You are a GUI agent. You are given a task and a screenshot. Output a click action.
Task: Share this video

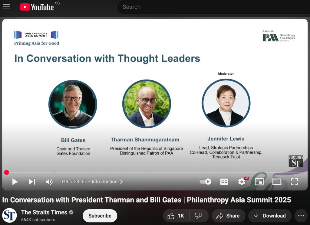point(228,216)
